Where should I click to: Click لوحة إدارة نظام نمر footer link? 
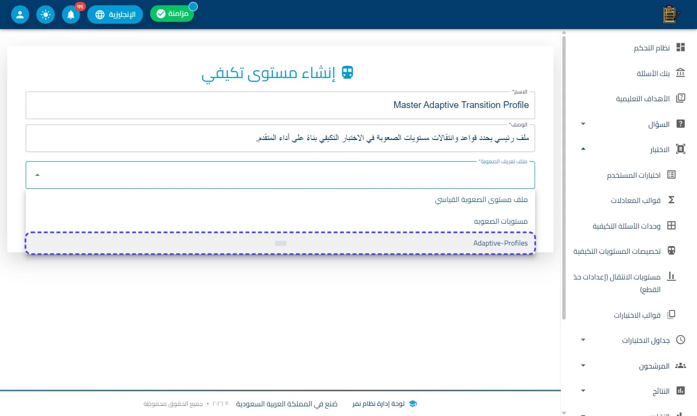click(379, 404)
